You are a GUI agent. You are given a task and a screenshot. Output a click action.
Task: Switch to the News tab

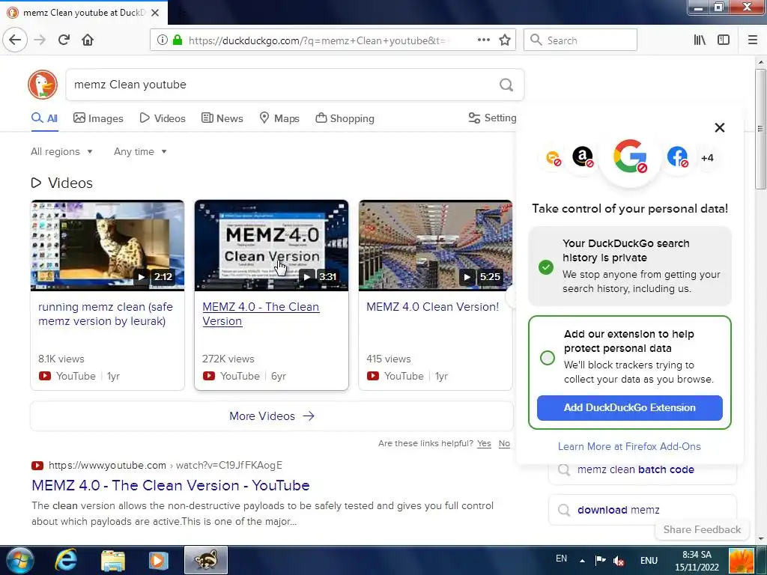222,118
